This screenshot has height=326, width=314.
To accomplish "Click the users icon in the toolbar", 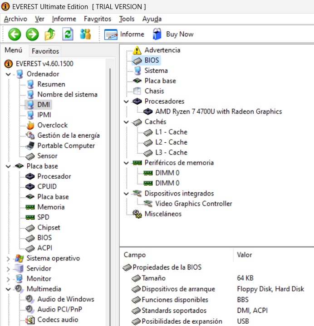I will coord(85,34).
